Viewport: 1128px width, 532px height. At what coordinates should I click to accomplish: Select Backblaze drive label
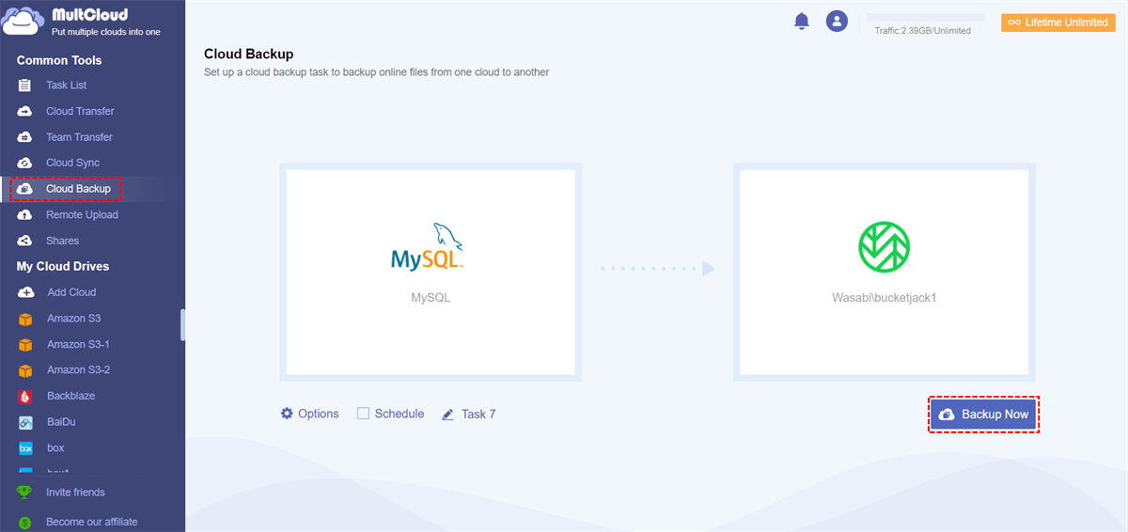pos(71,397)
